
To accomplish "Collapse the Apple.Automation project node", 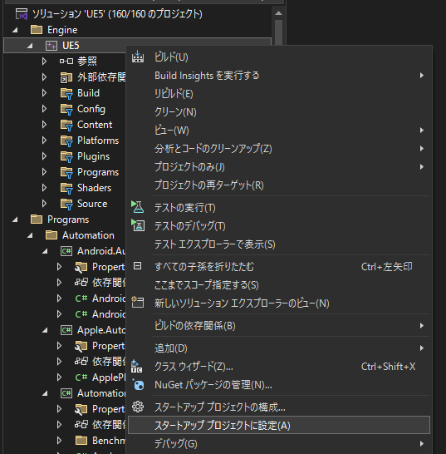I will pos(45,330).
